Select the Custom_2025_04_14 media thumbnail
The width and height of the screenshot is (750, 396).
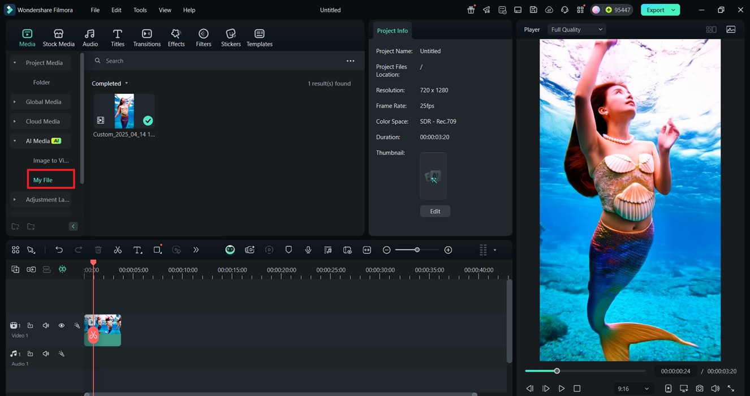tap(124, 111)
